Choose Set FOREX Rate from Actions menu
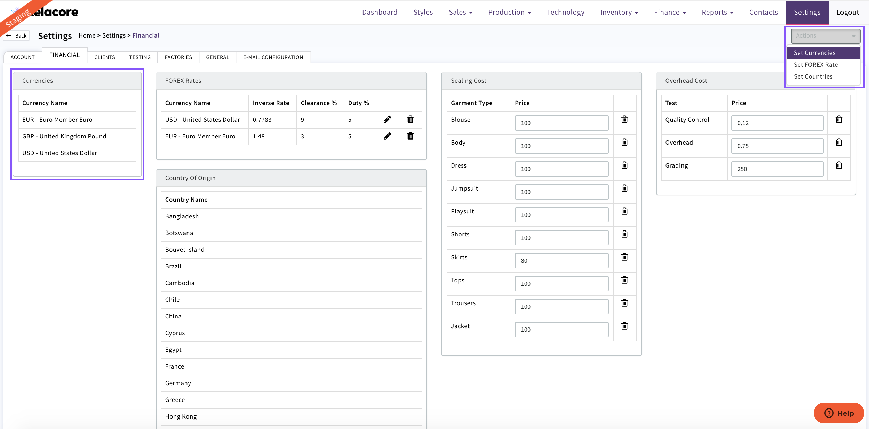 click(x=815, y=65)
